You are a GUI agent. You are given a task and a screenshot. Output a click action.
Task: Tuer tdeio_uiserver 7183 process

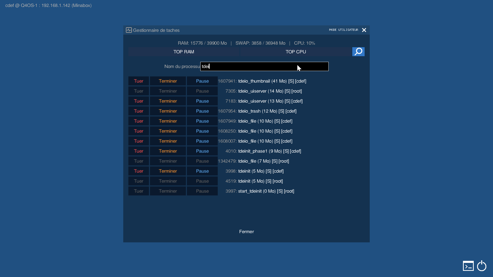139,101
